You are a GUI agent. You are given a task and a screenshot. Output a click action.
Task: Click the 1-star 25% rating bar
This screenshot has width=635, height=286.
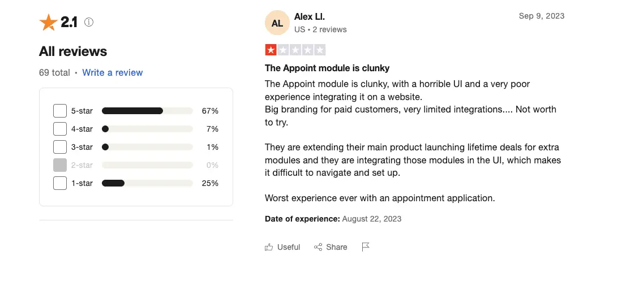[147, 183]
